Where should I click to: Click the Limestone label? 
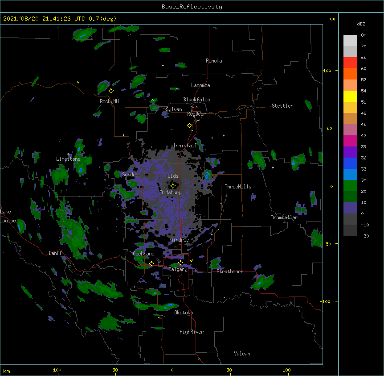68,159
